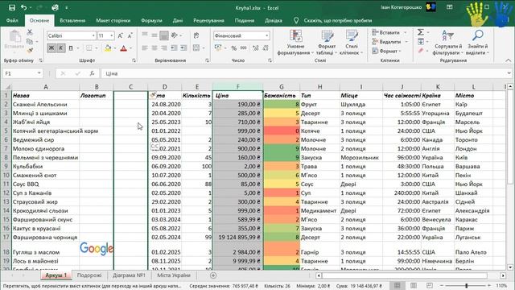Click the Google logo image in sheet
Viewport: 515px width, 290px height.
pos(97,248)
